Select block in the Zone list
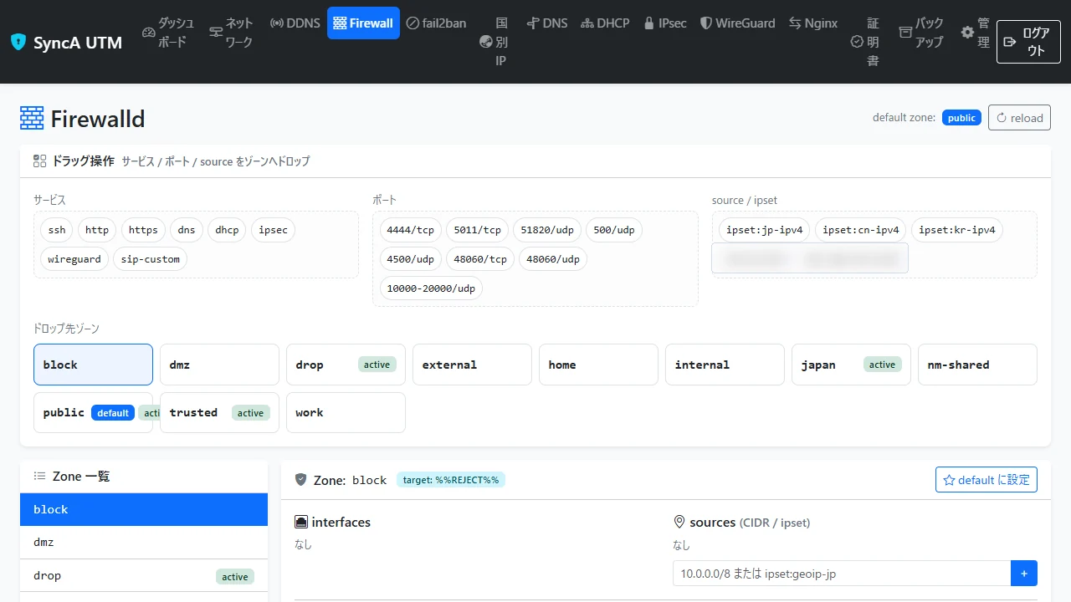 (144, 509)
